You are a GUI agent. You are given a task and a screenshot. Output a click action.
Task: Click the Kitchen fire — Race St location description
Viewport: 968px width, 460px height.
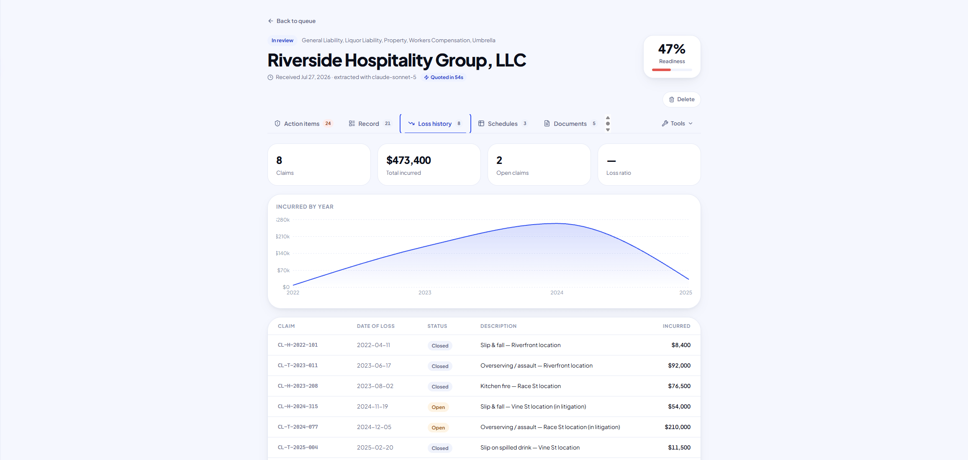521,386
